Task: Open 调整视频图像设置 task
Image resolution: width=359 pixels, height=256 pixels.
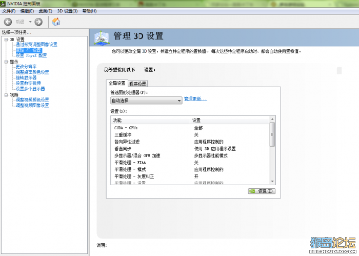Action: (x=32, y=105)
